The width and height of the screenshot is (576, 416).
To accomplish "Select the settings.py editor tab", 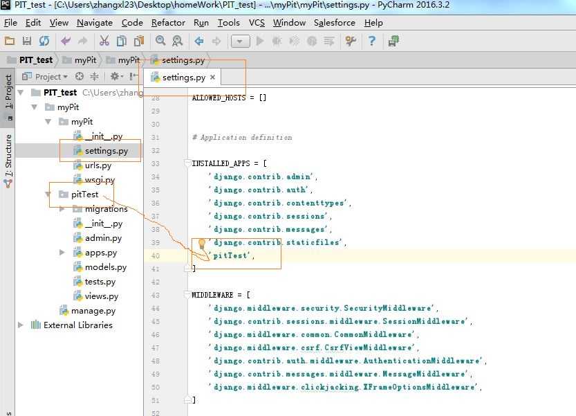I will (184, 78).
